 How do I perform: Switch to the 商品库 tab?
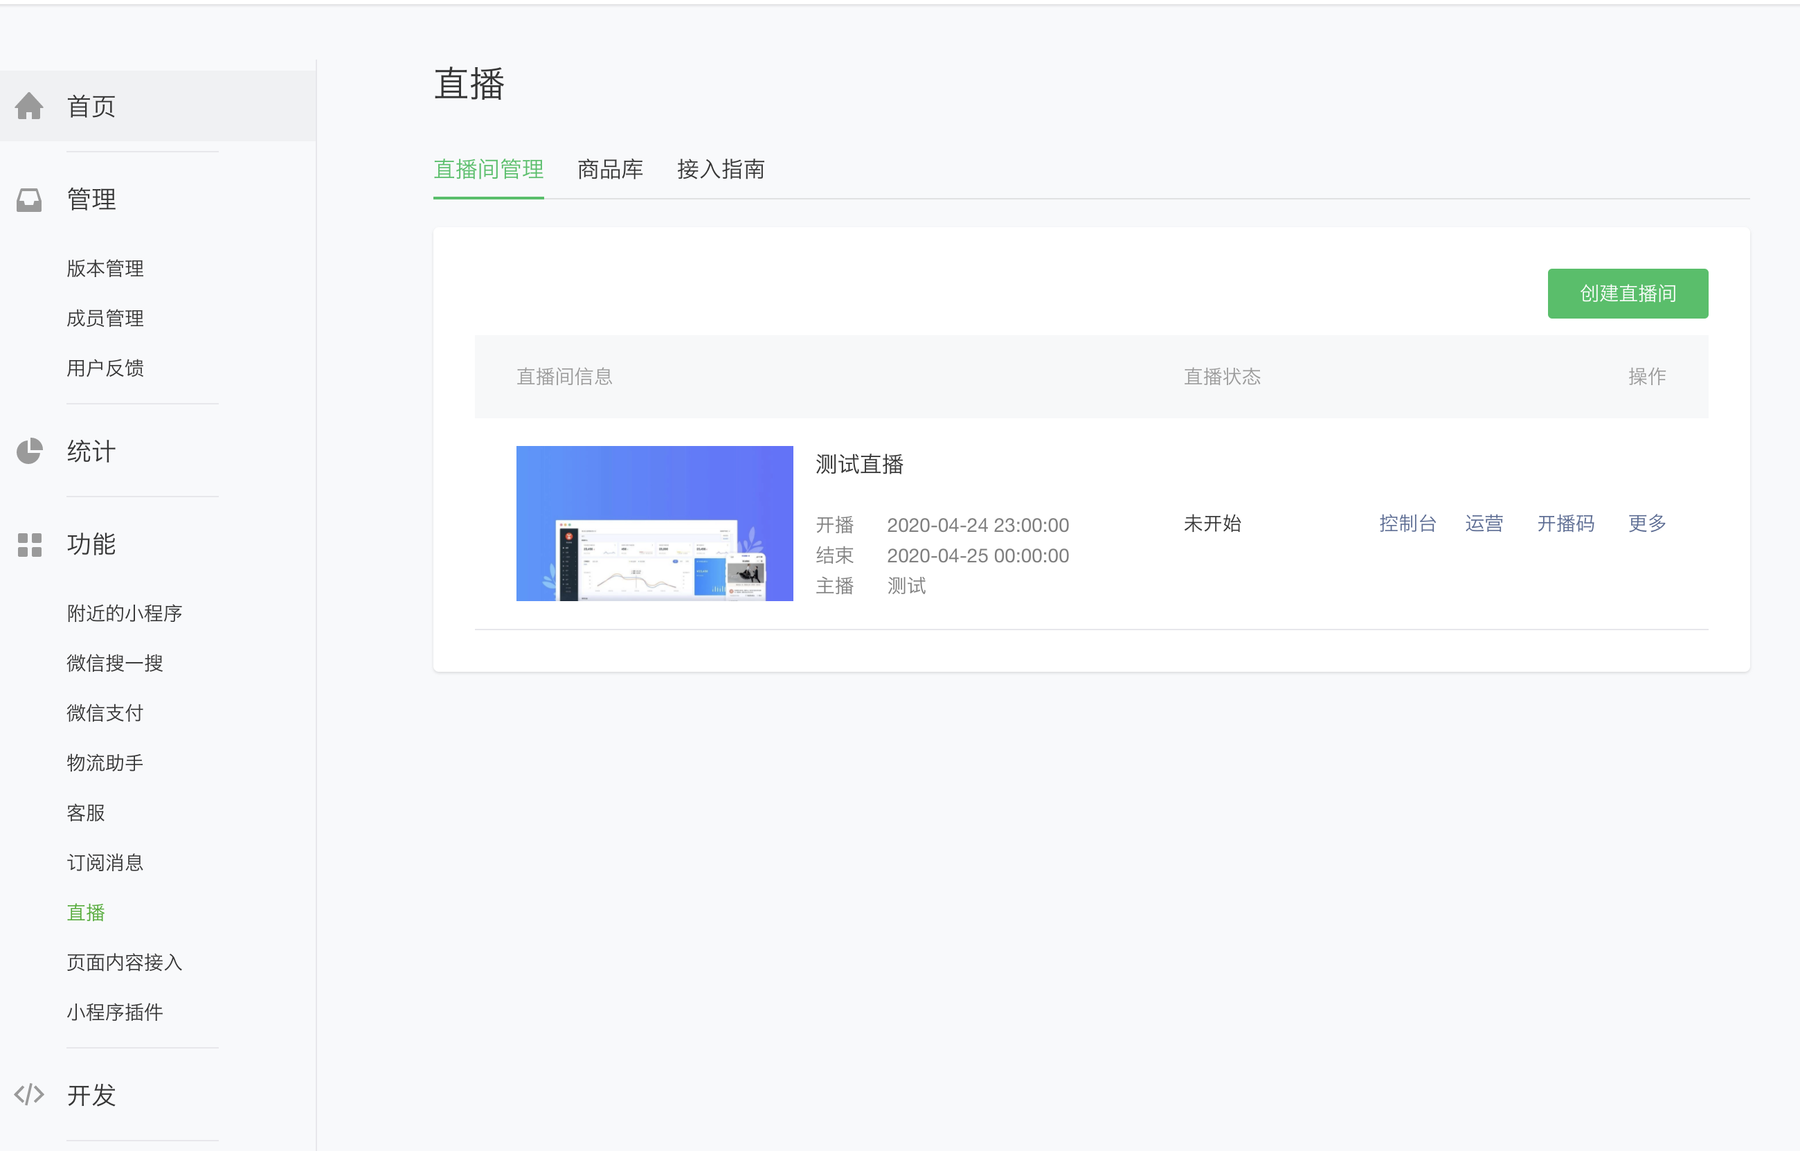(x=610, y=170)
